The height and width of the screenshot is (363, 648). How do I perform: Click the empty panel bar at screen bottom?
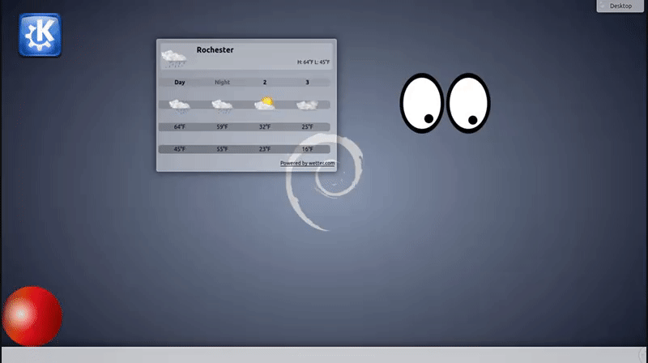[324, 355]
